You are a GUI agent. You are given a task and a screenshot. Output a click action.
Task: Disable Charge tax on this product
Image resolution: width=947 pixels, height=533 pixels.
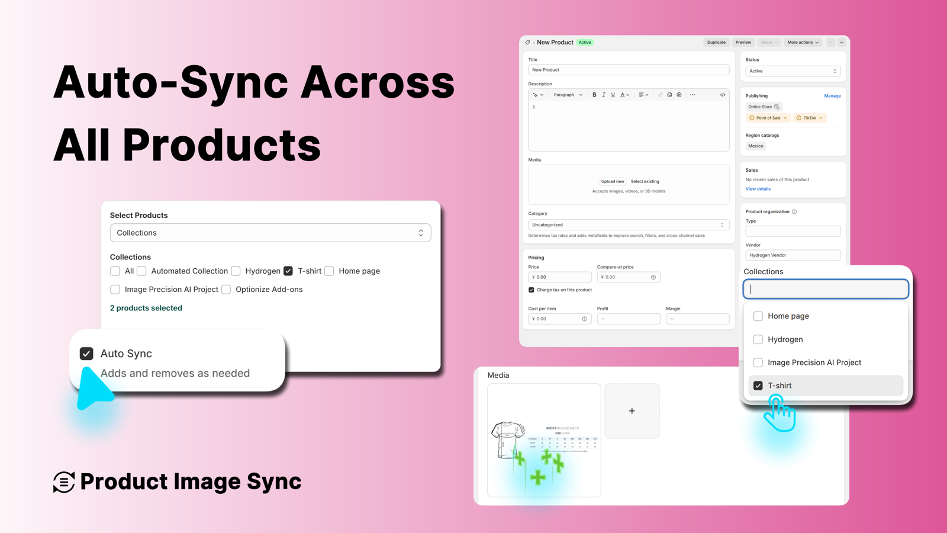click(x=532, y=290)
